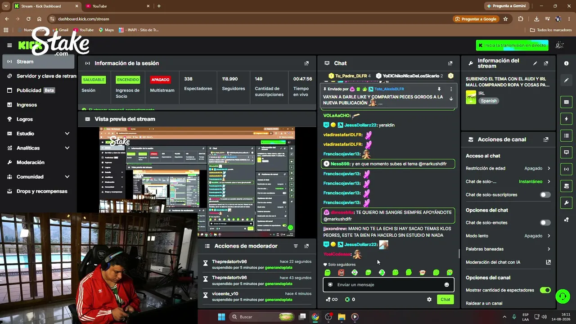Open external link for Moderación del chat con IA
576x324 pixels.
(x=548, y=262)
